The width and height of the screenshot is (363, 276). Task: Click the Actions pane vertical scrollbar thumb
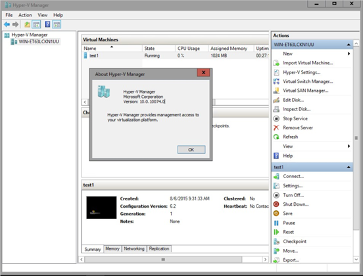tap(356, 138)
